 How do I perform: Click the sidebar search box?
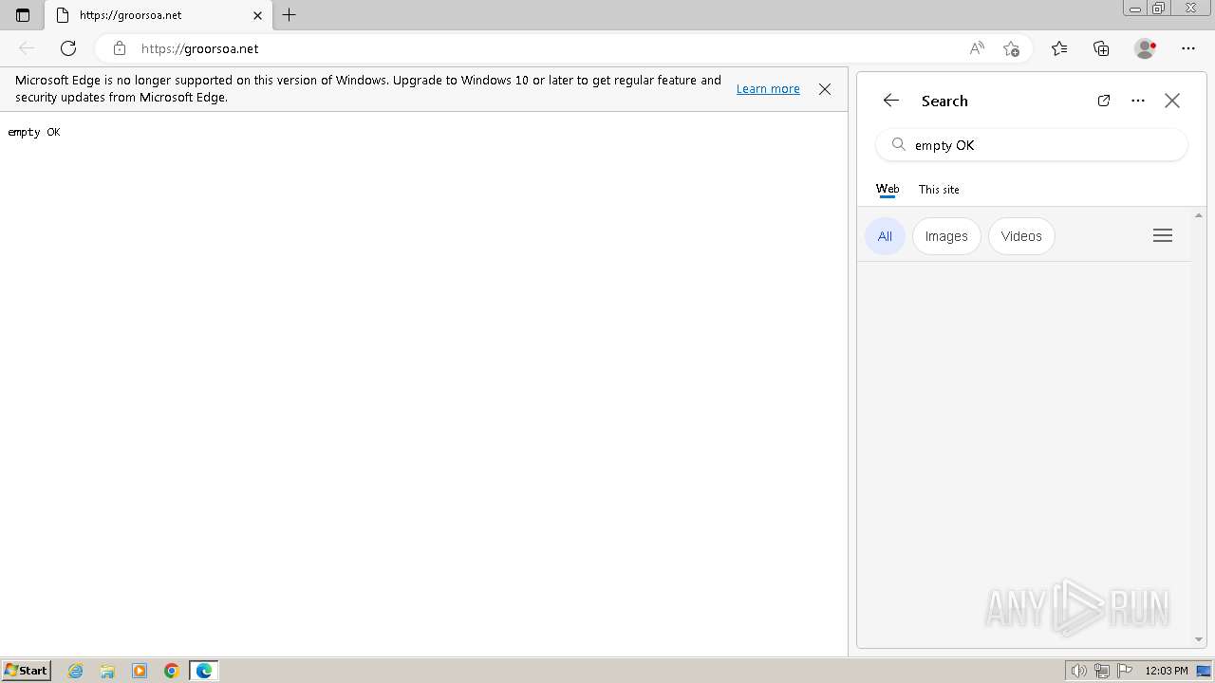1032,145
